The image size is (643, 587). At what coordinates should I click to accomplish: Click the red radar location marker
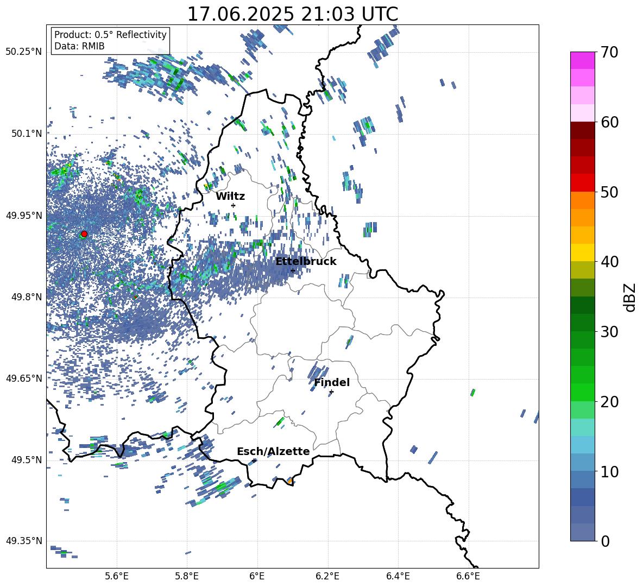pyautogui.click(x=84, y=234)
